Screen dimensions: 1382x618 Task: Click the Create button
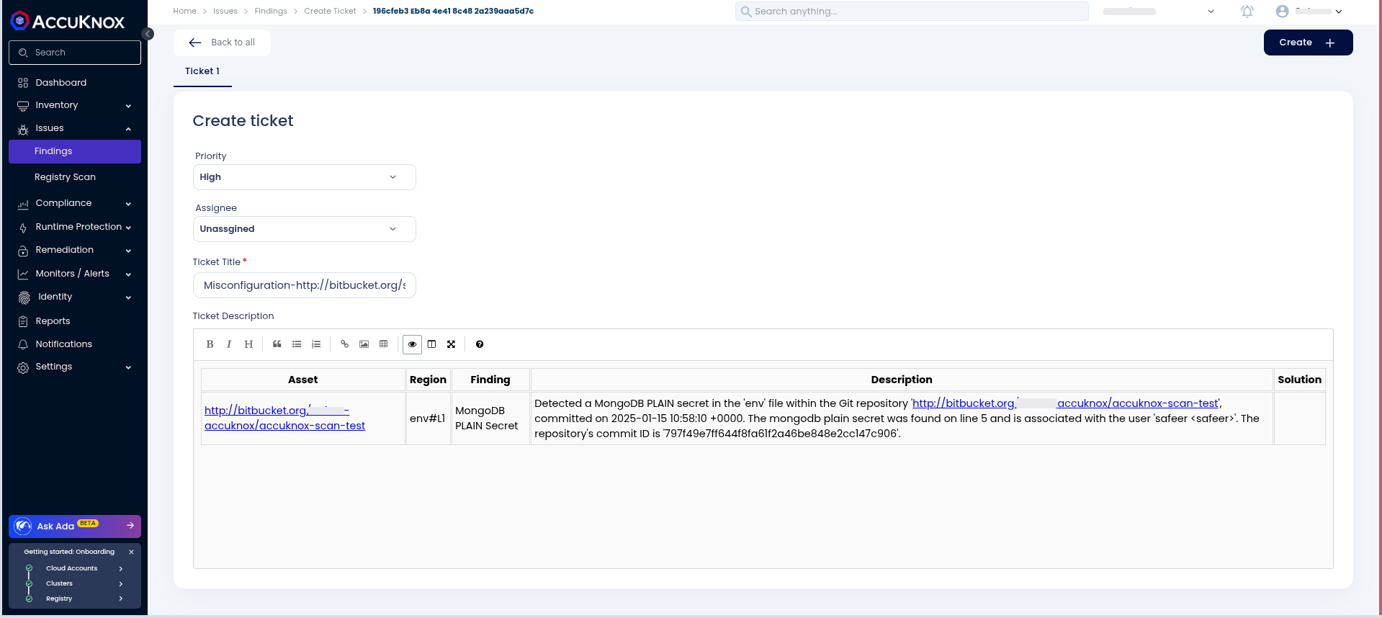[1308, 42]
